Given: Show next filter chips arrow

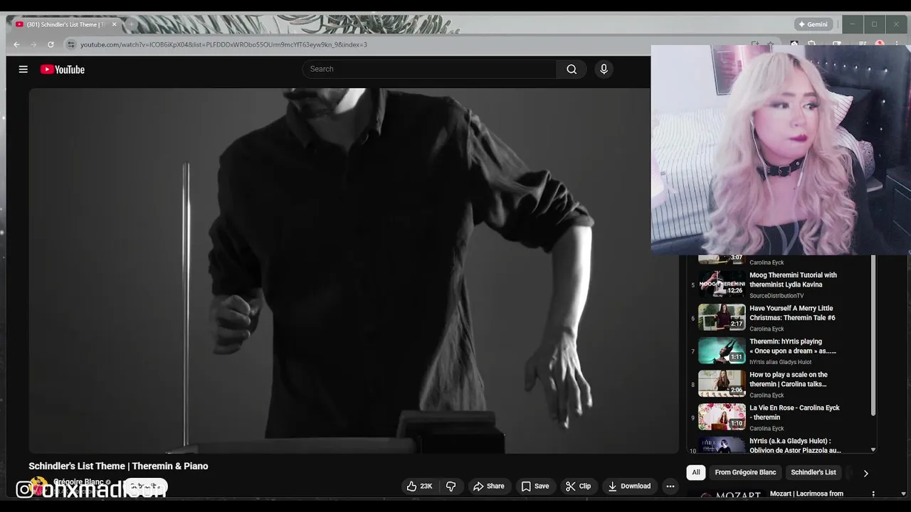Looking at the screenshot, I should coord(865,473).
